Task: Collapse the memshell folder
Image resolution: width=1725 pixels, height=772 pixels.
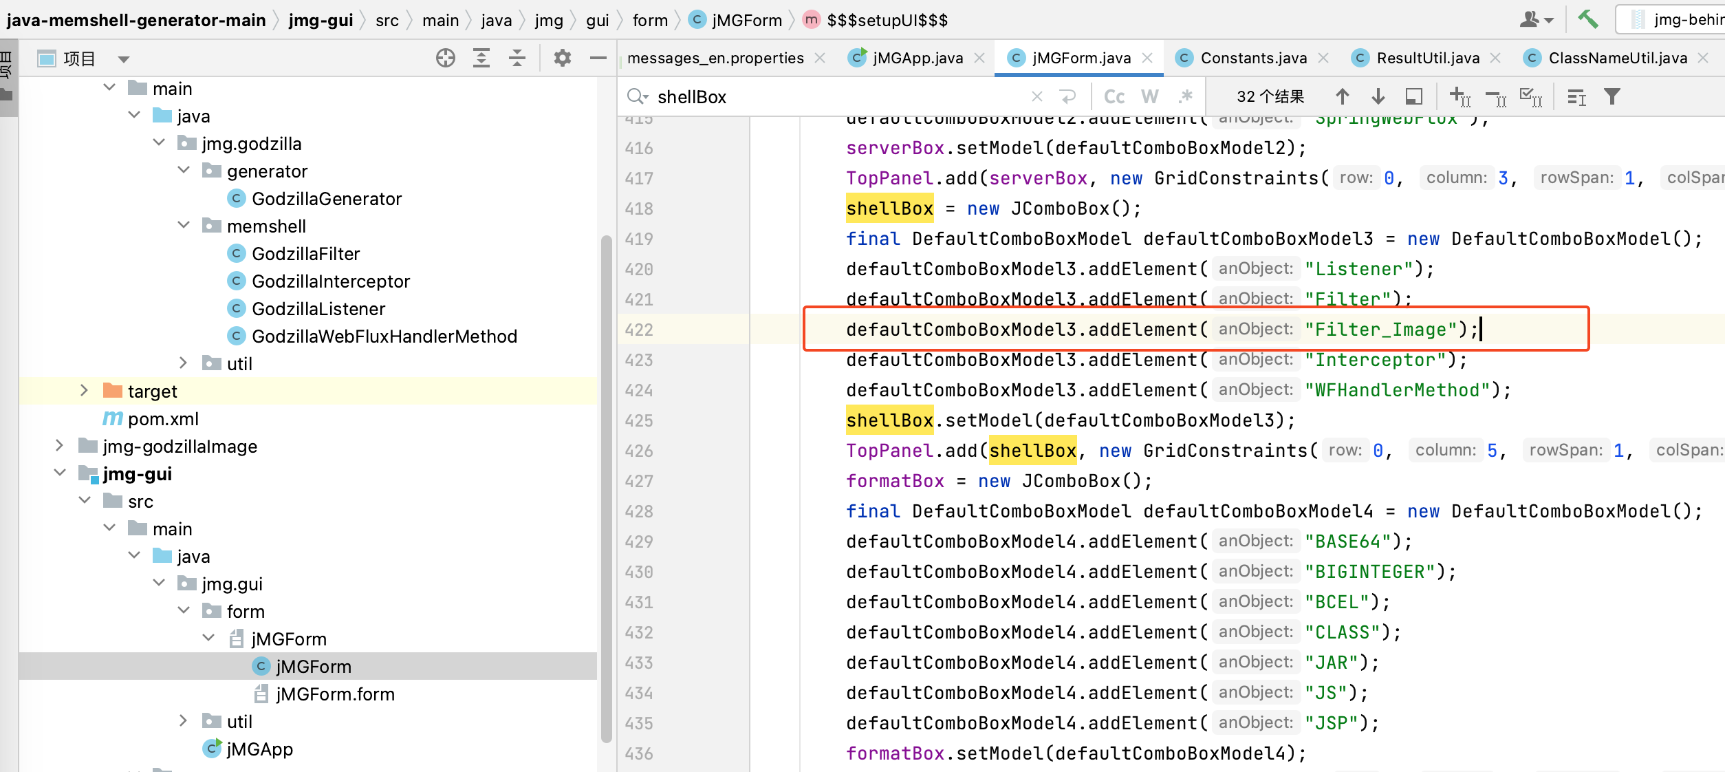Action: [x=184, y=225]
